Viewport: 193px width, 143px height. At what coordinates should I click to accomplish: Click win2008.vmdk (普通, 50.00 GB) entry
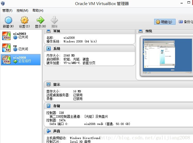(x=107, y=124)
